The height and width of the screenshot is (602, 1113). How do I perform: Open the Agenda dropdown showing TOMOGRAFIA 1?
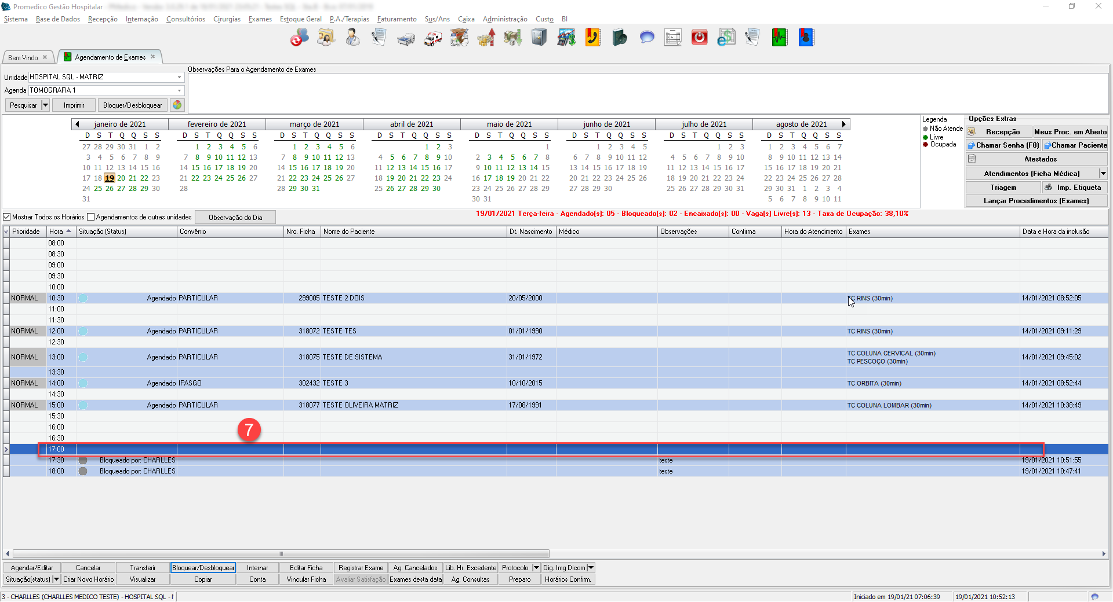click(179, 90)
